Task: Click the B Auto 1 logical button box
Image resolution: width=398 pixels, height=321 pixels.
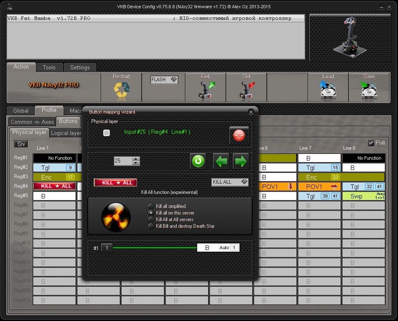Action: pos(218,248)
